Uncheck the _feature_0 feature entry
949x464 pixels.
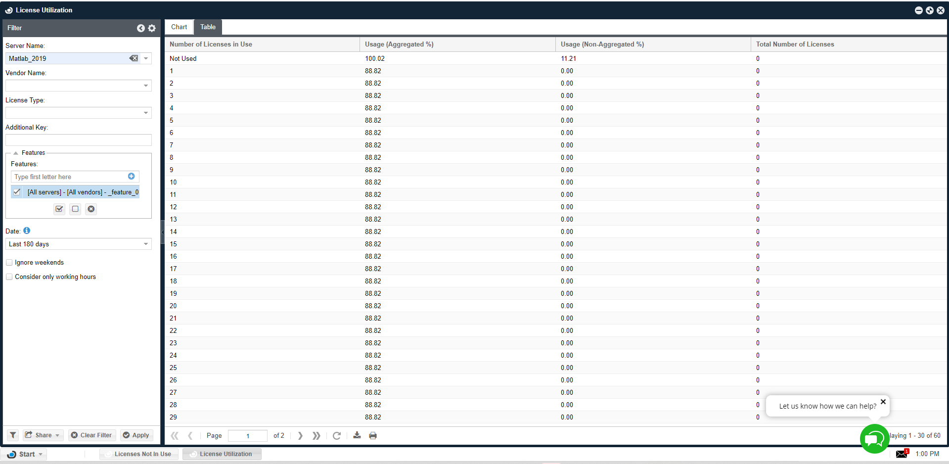pos(17,192)
